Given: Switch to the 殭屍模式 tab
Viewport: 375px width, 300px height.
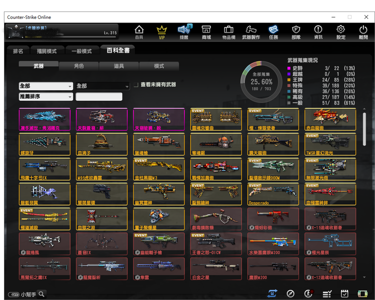Looking at the screenshot, I should (x=47, y=51).
